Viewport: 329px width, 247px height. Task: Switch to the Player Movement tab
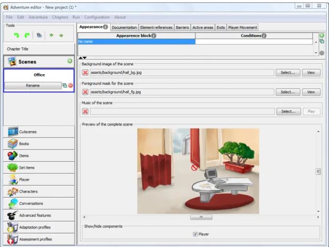(242, 27)
